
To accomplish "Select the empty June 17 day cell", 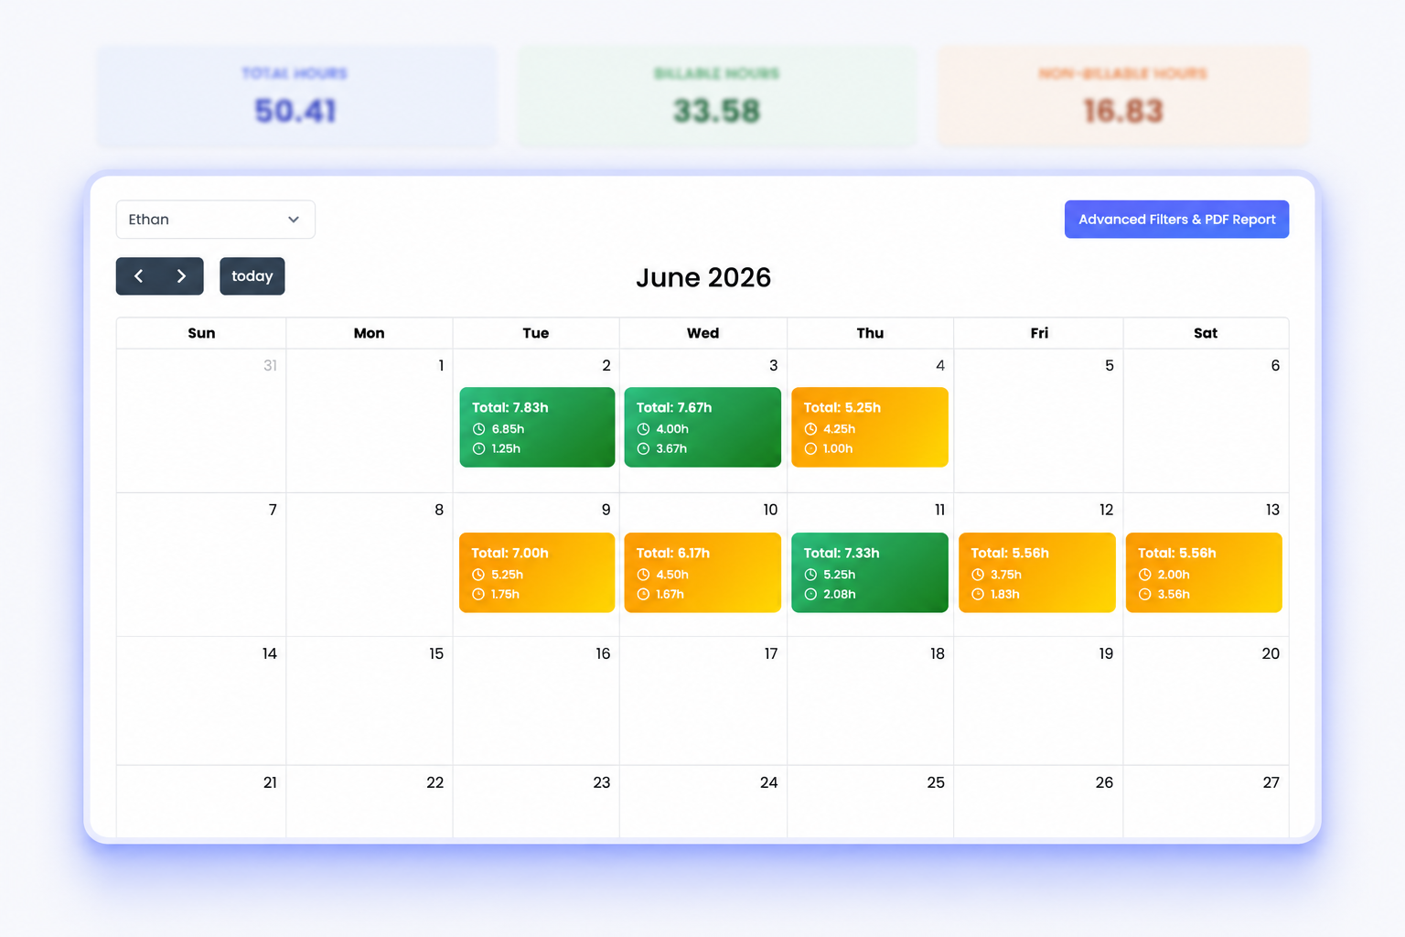I will [x=703, y=701].
